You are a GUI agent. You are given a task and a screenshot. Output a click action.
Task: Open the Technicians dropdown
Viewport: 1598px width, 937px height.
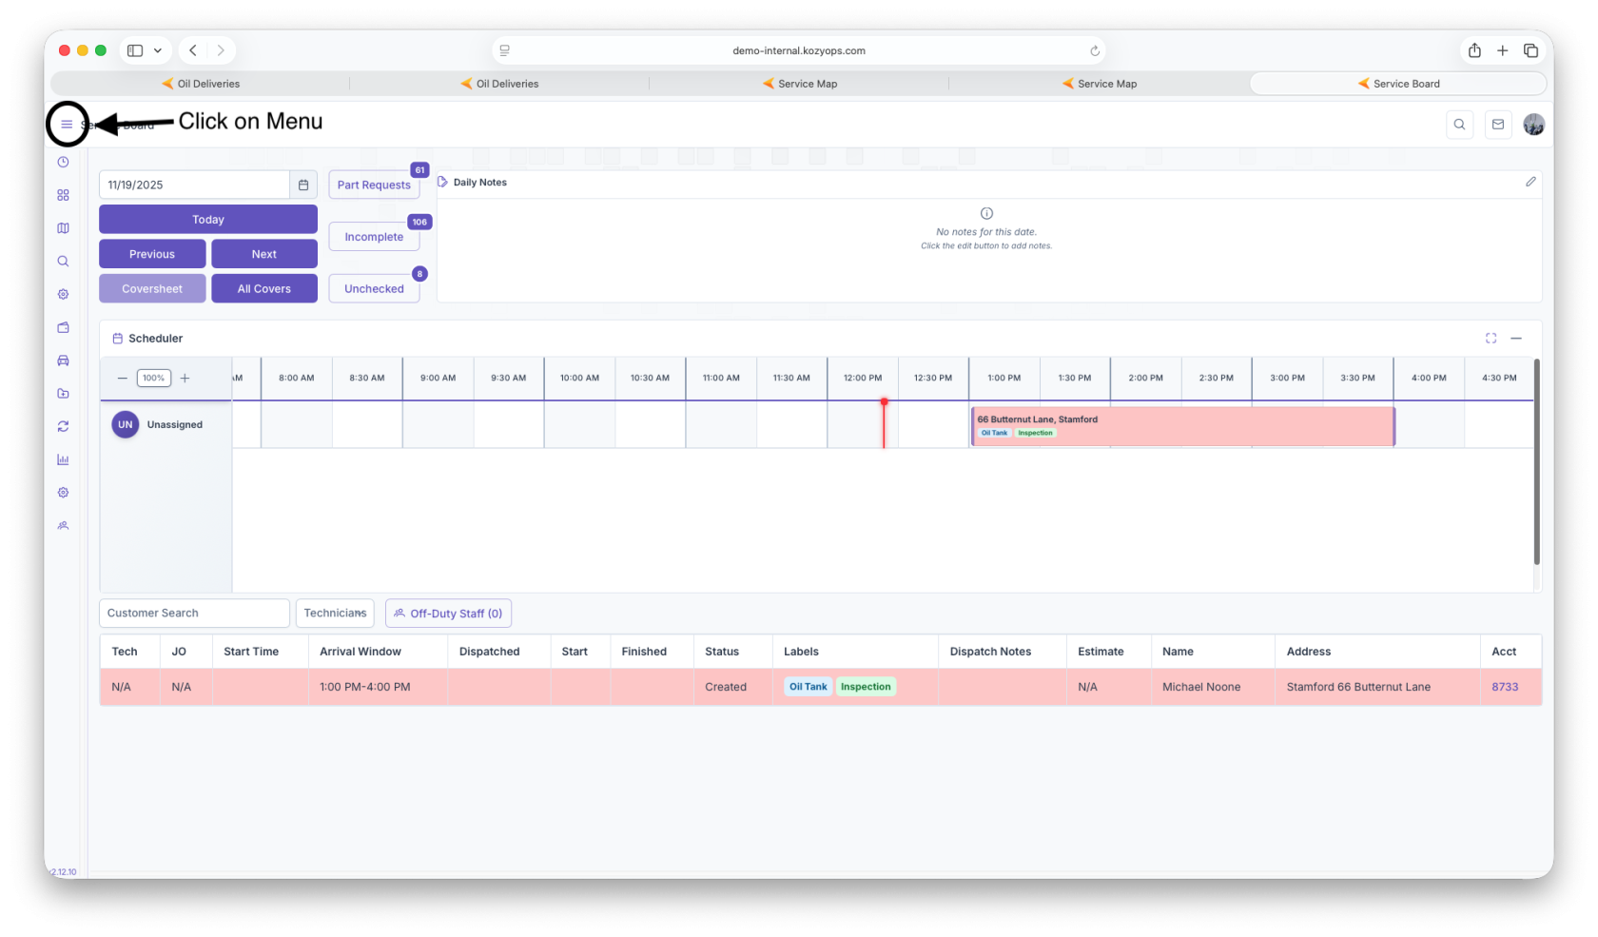point(335,614)
